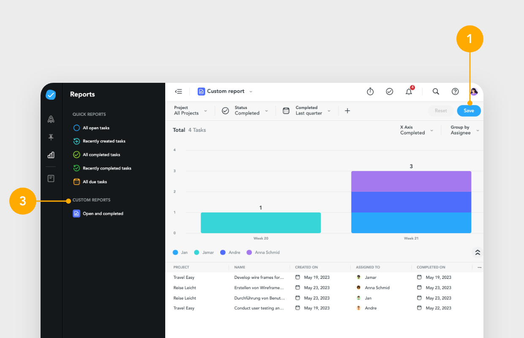Open help with the question mark icon
The width and height of the screenshot is (524, 338).
(455, 91)
